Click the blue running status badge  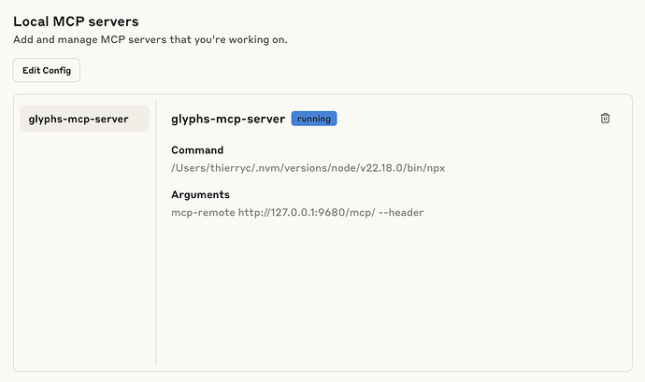pos(313,119)
